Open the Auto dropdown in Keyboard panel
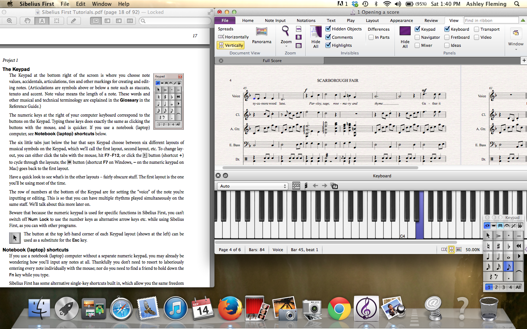527x329 pixels. click(253, 186)
